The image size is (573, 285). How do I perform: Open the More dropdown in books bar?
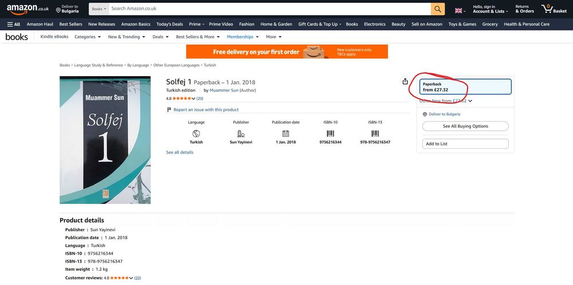pos(274,37)
